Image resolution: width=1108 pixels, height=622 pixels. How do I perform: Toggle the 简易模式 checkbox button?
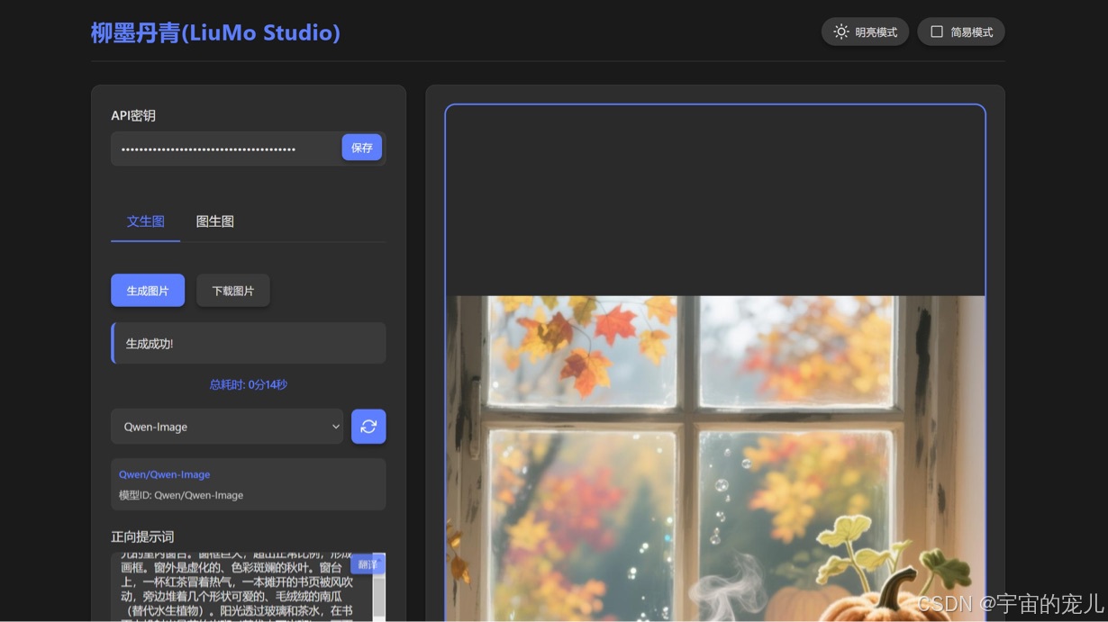pyautogui.click(x=961, y=32)
